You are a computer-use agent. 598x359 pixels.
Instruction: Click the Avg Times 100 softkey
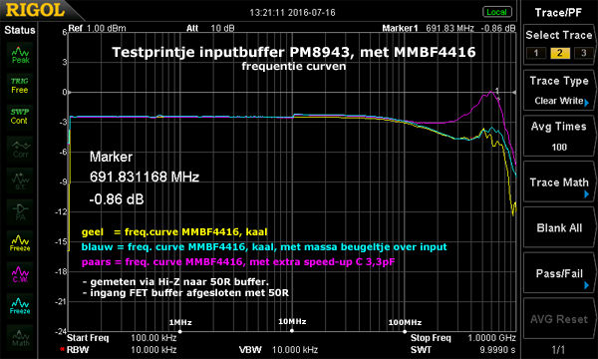(559, 137)
